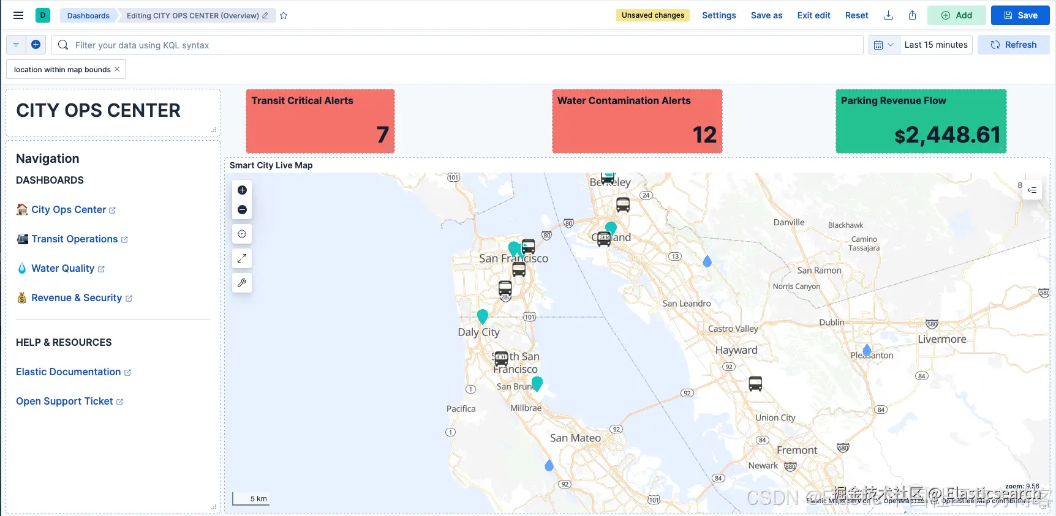Click the Open Support Ticket link

[x=64, y=401]
